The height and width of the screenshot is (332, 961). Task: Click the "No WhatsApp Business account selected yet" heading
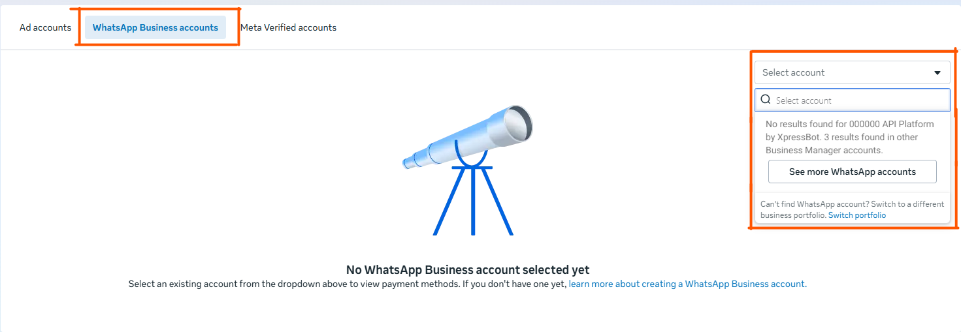pyautogui.click(x=468, y=269)
